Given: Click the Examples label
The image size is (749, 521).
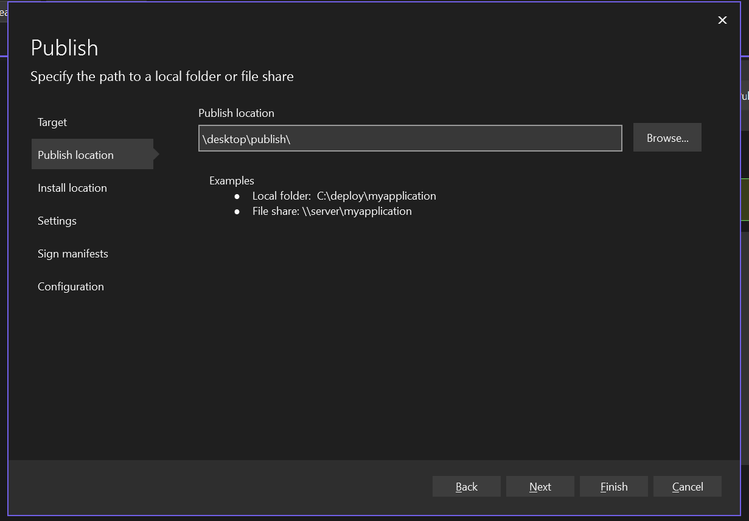Looking at the screenshot, I should point(231,181).
